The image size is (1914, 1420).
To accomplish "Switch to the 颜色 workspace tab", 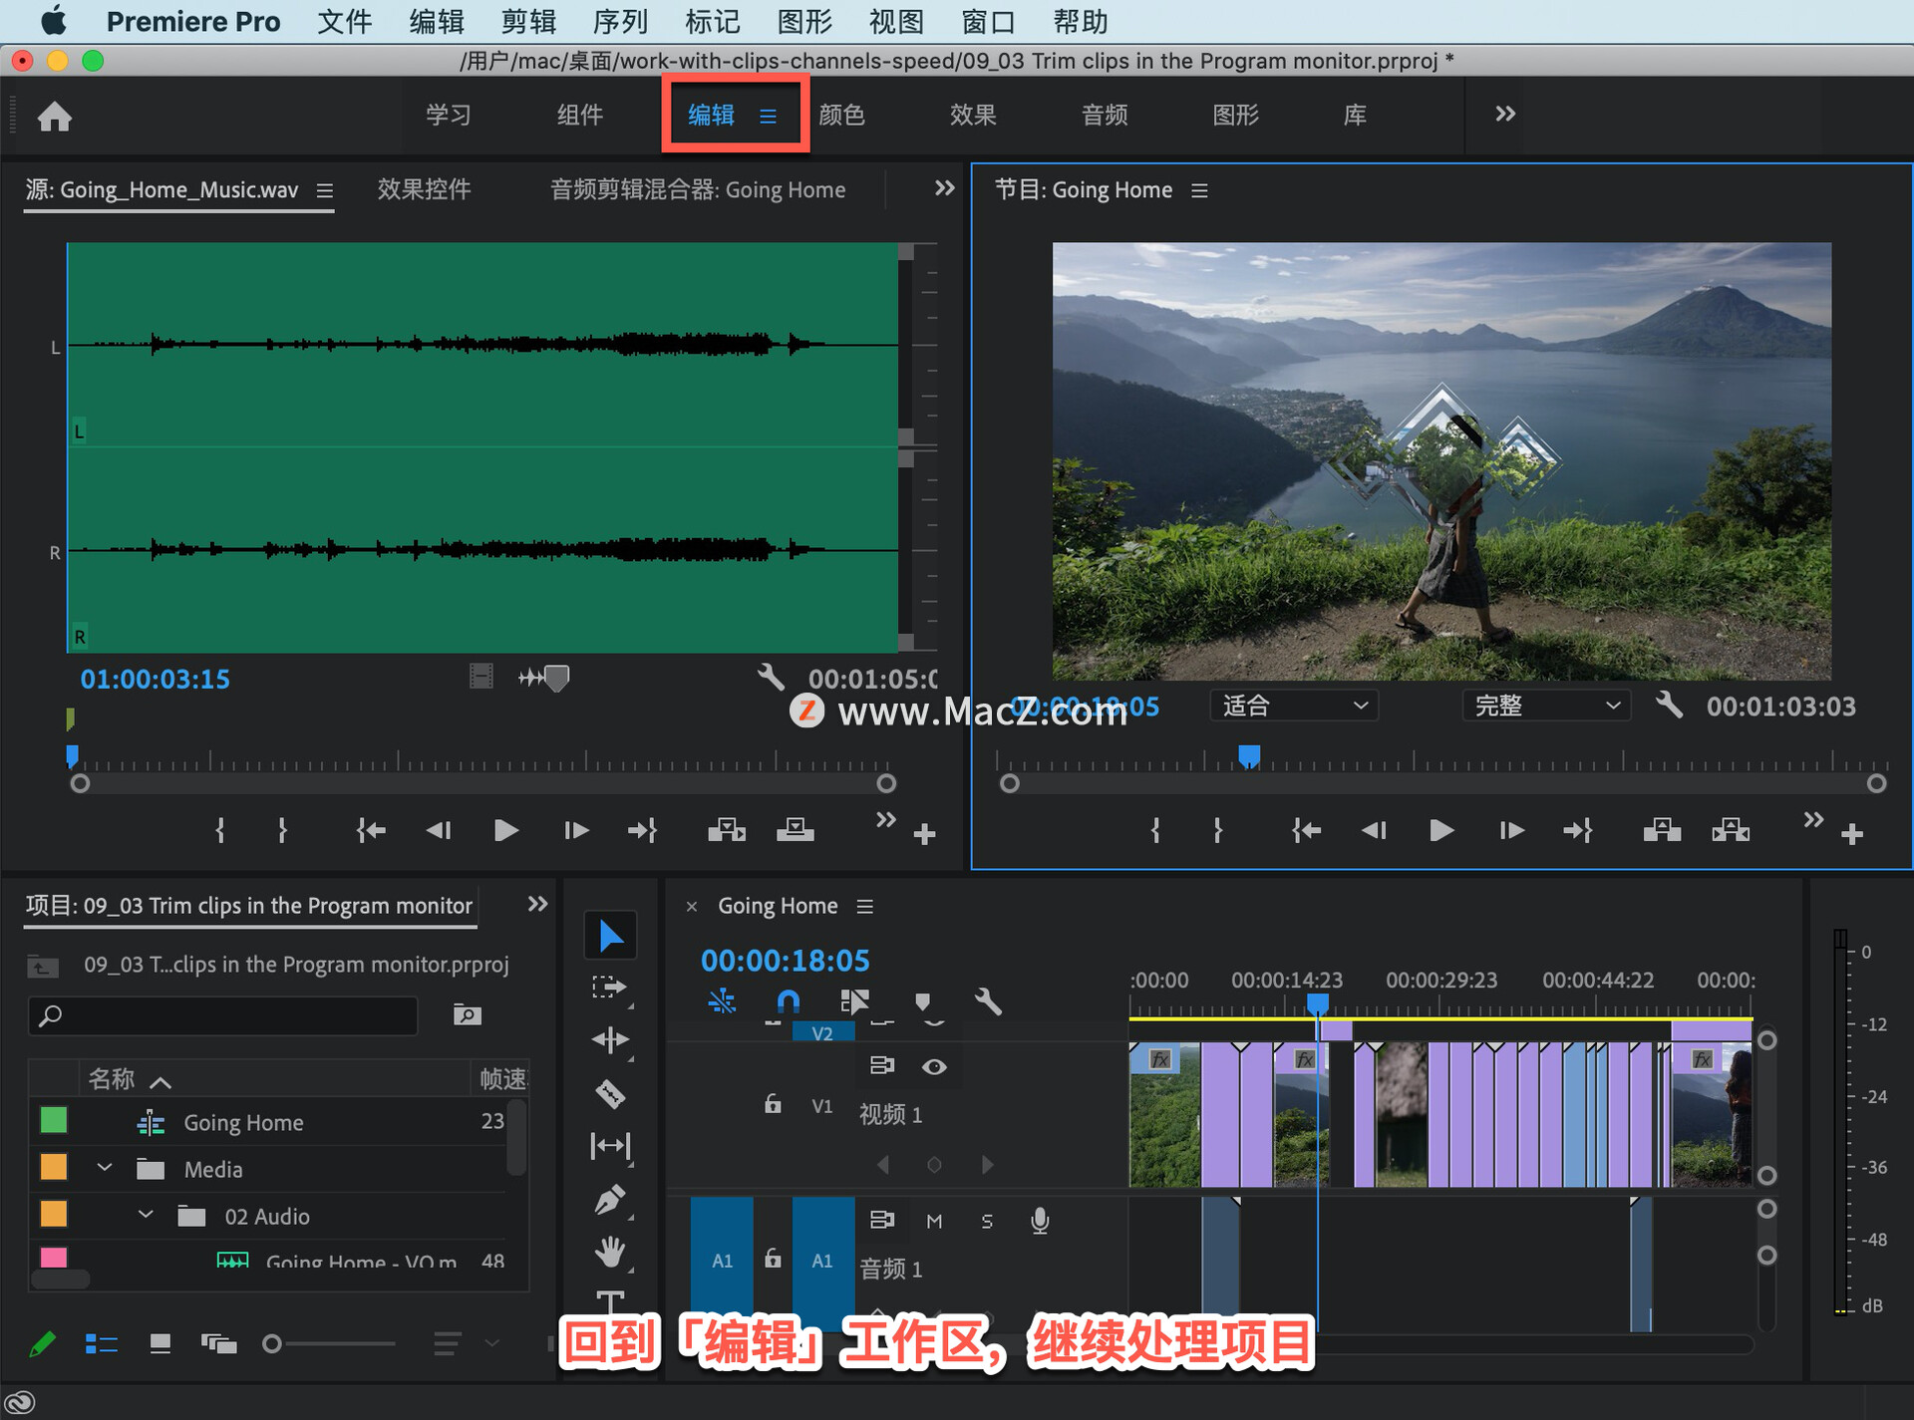I will [841, 116].
